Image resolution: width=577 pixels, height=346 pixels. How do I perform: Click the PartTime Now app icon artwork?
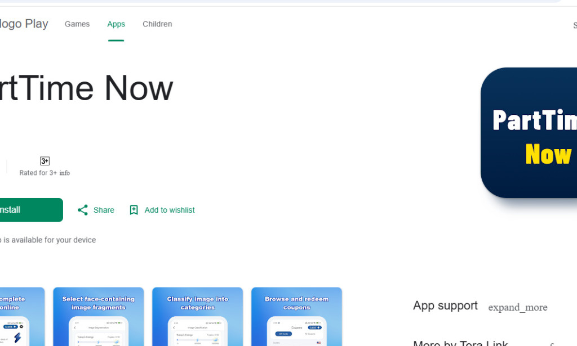[x=535, y=133]
